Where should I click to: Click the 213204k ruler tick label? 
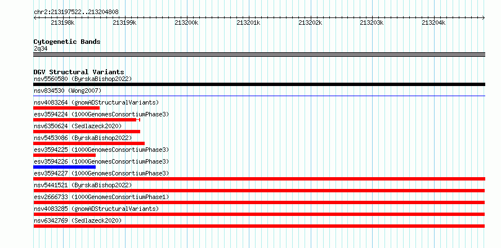pos(433,23)
